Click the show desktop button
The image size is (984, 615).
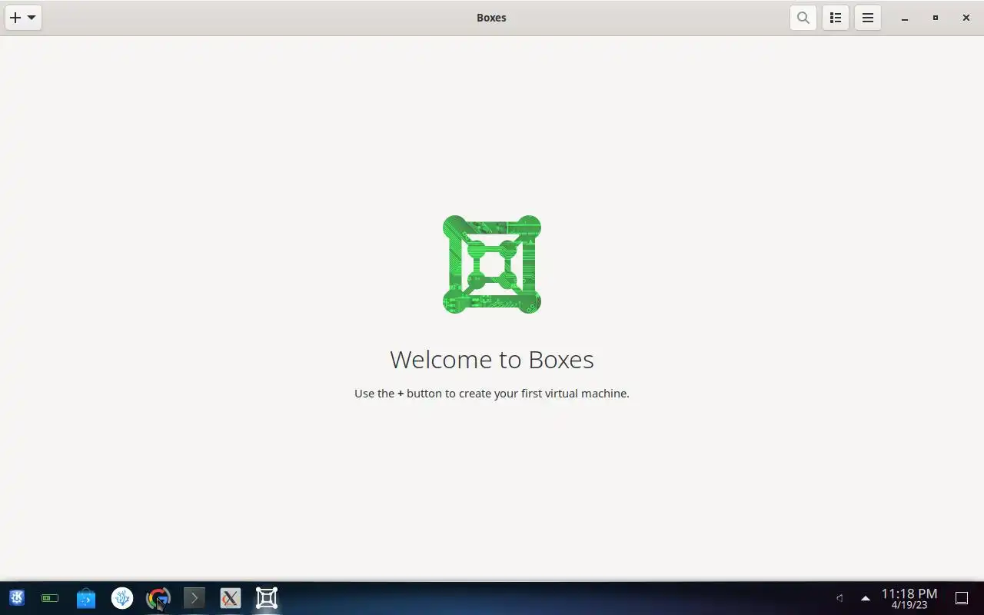962,598
